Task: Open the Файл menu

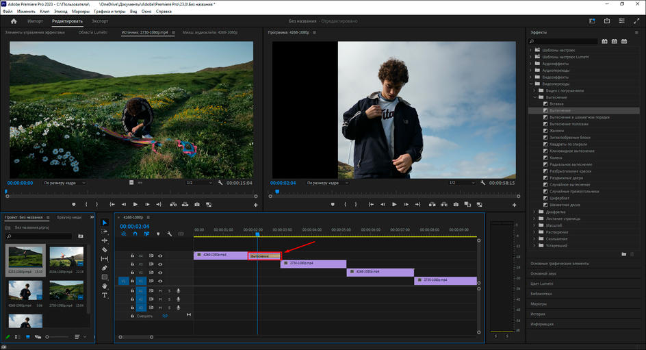Action: (x=8, y=12)
